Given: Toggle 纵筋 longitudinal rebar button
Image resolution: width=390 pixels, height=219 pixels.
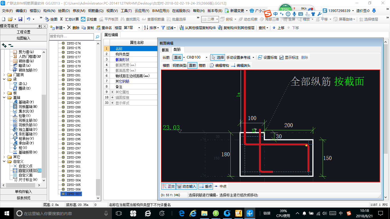Looking at the screenshot, I should point(166,57).
